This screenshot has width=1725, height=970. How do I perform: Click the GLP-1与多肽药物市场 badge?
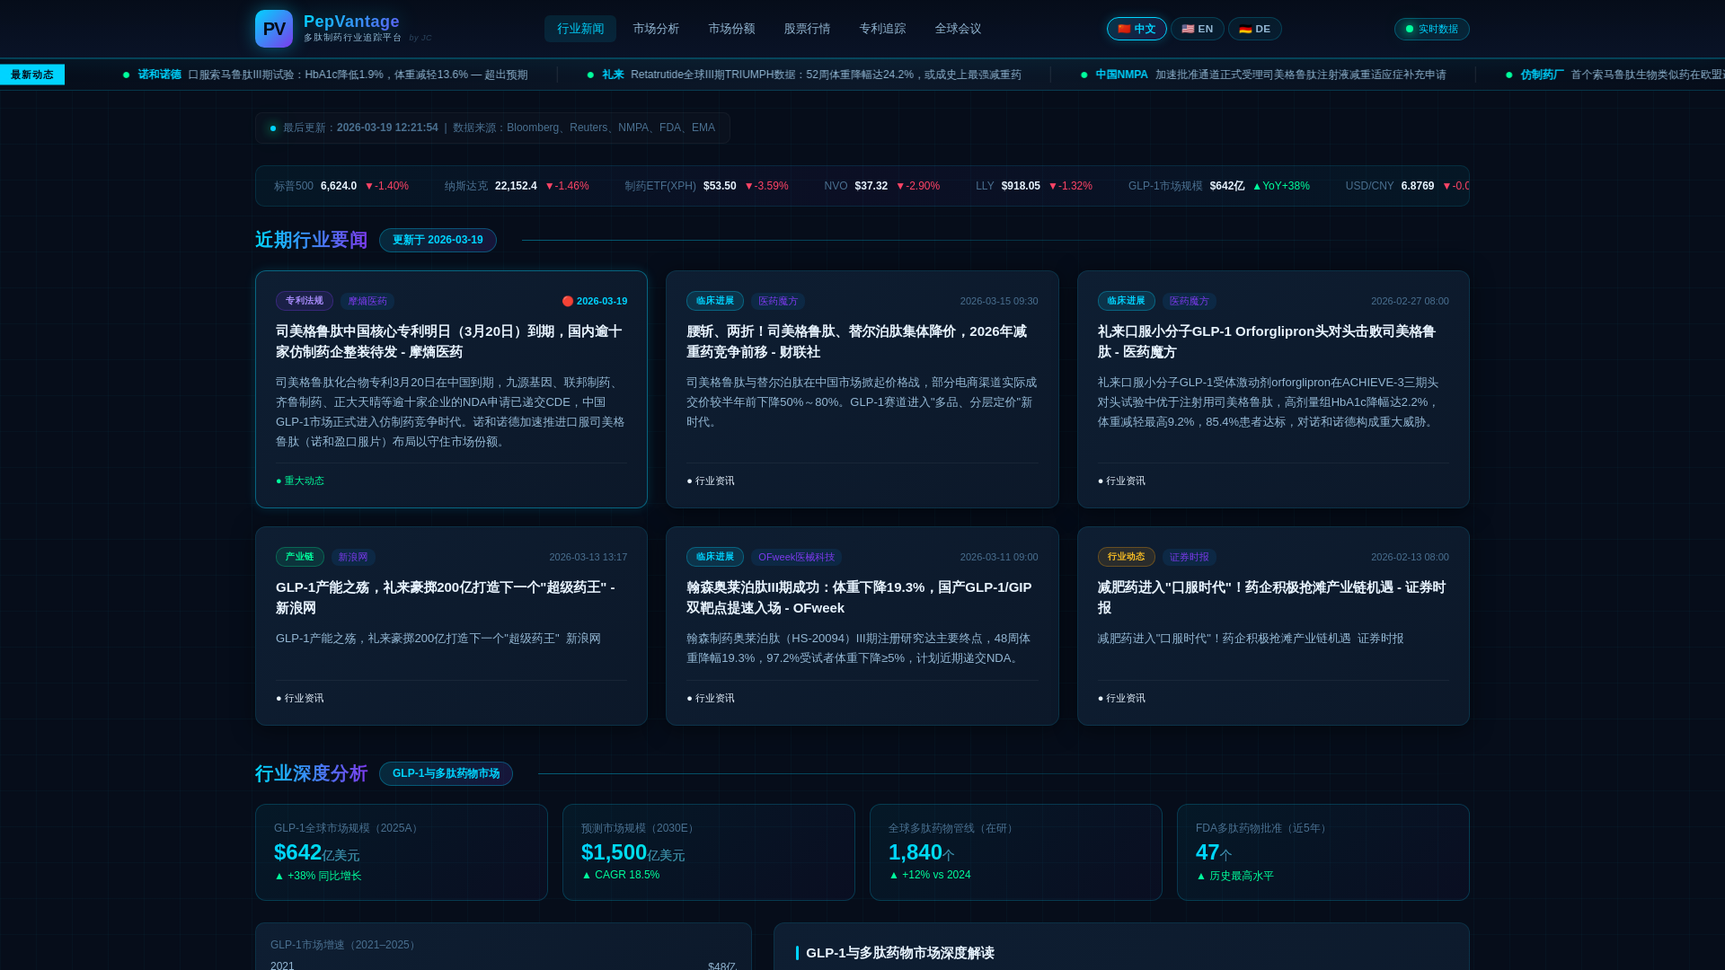click(446, 773)
